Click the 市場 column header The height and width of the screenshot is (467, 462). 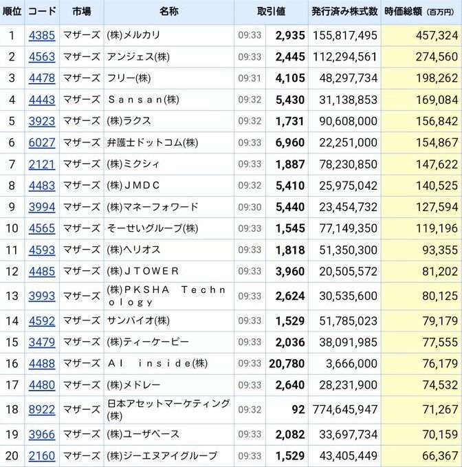82,11
